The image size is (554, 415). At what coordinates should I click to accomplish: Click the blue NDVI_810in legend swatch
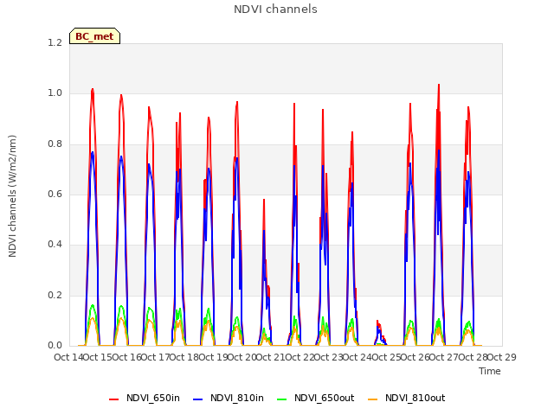click(x=198, y=399)
